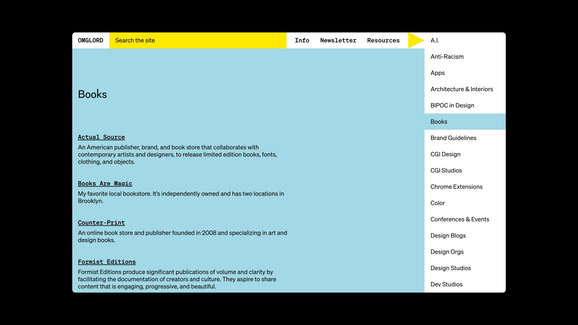
Task: Click the Counter-Print description paragraph
Action: pyautogui.click(x=182, y=236)
